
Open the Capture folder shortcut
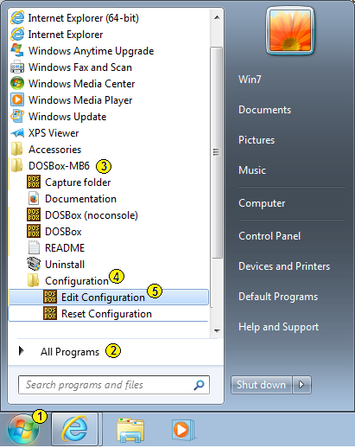[109, 182]
